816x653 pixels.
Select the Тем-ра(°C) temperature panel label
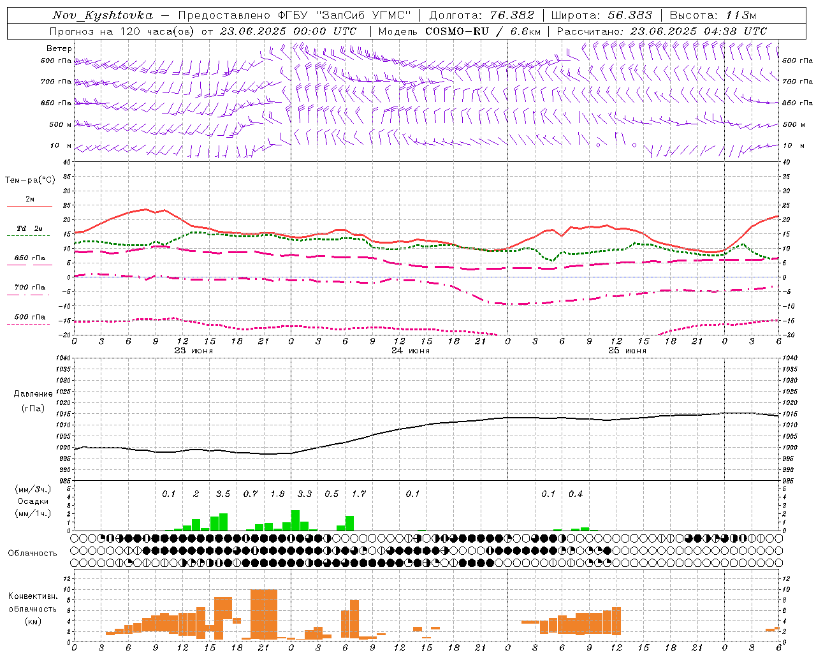pos(30,180)
